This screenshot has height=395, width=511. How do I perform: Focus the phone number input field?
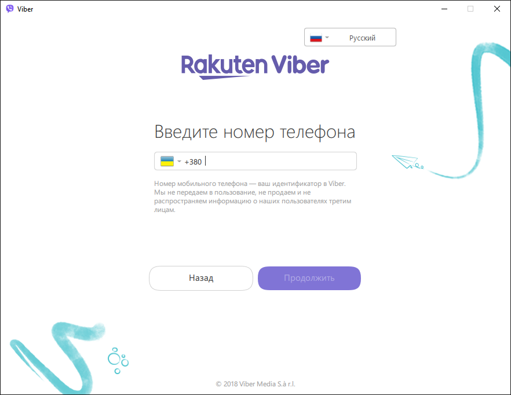pyautogui.click(x=256, y=161)
